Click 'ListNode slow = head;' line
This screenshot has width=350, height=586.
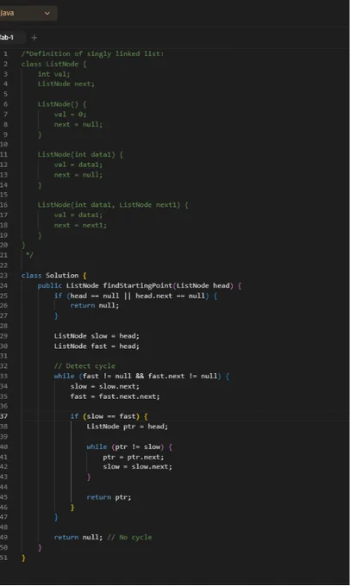(97, 336)
